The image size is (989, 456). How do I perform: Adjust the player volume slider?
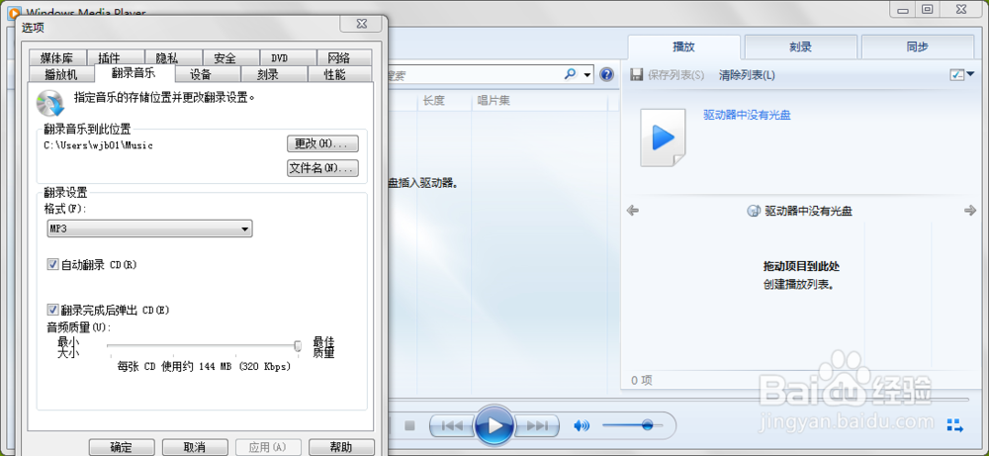click(x=633, y=425)
